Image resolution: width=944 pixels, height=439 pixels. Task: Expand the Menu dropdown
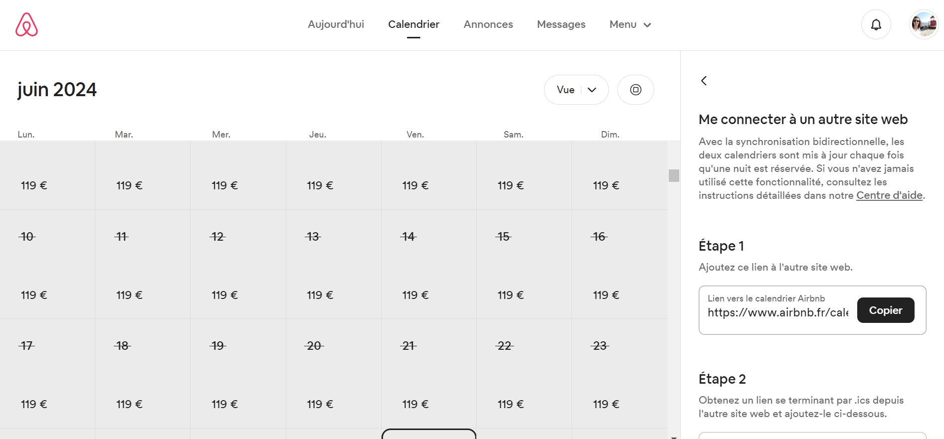(x=630, y=24)
